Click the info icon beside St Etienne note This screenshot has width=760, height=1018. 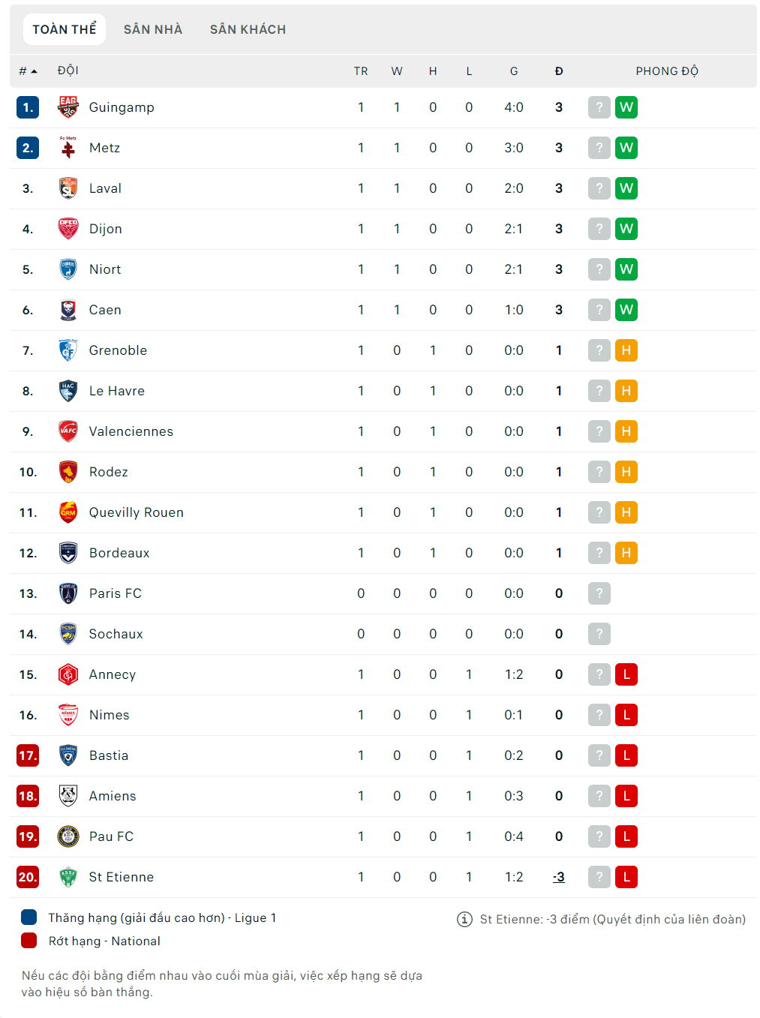pos(464,919)
